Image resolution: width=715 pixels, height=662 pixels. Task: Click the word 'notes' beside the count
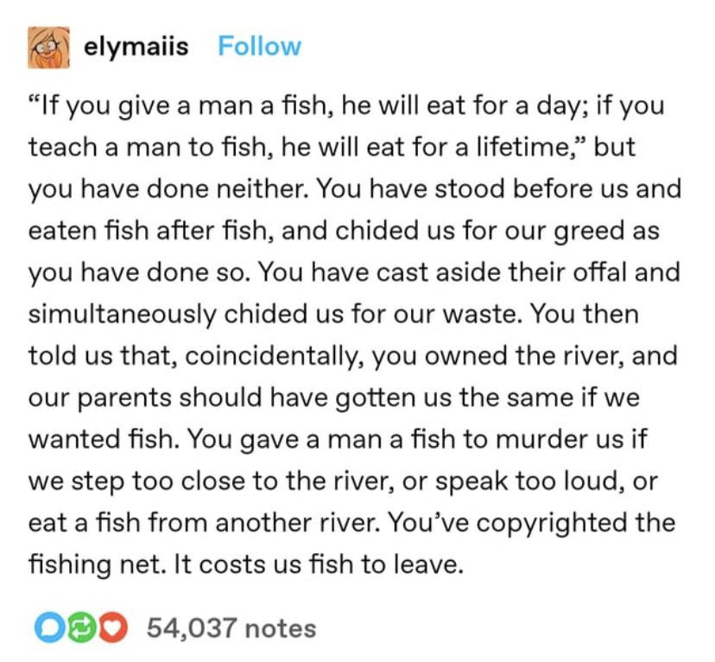click(281, 628)
